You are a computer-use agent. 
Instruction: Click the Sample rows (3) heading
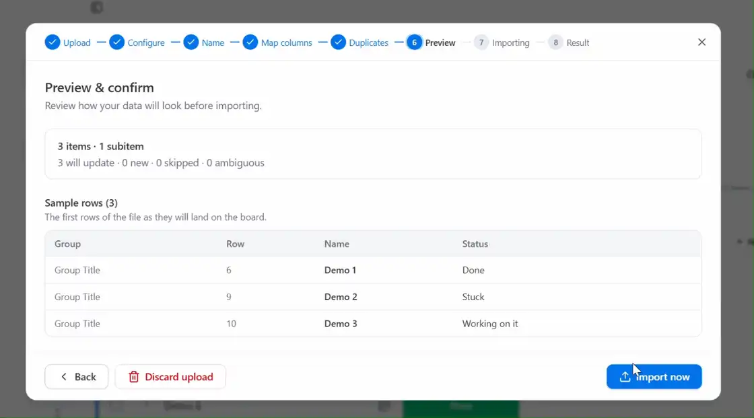(81, 203)
